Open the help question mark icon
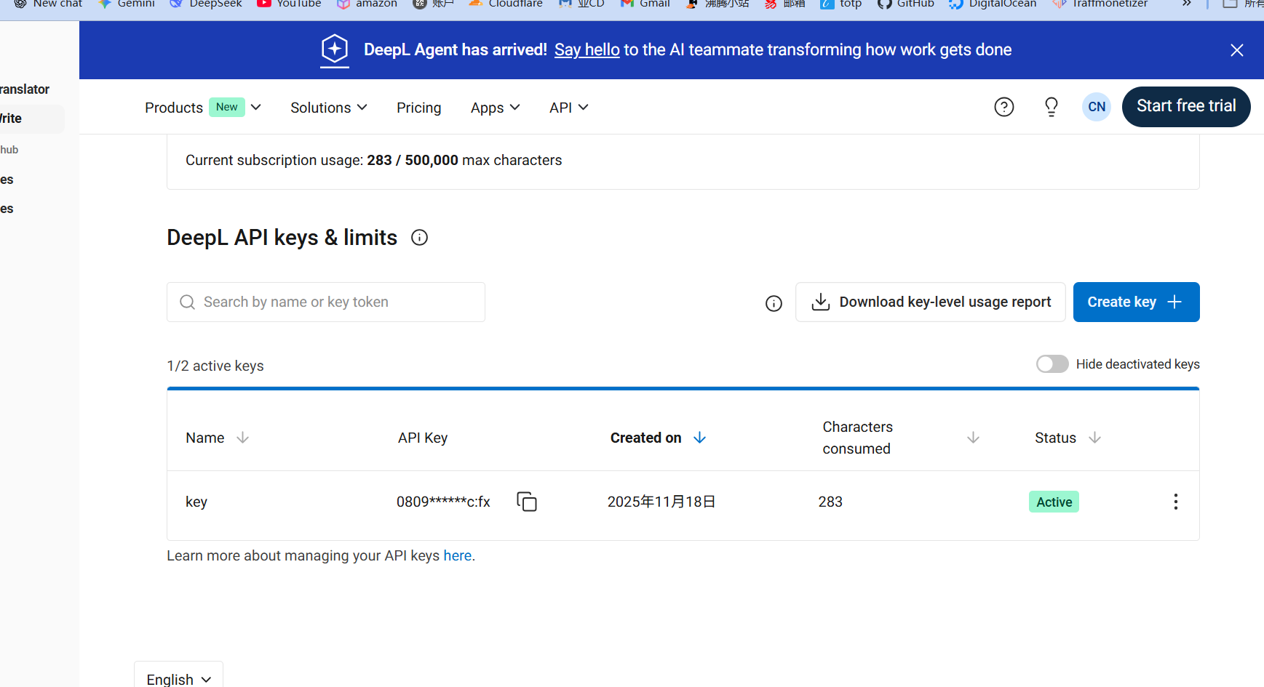Screen dimensions: 1264x687 [x=1003, y=108]
